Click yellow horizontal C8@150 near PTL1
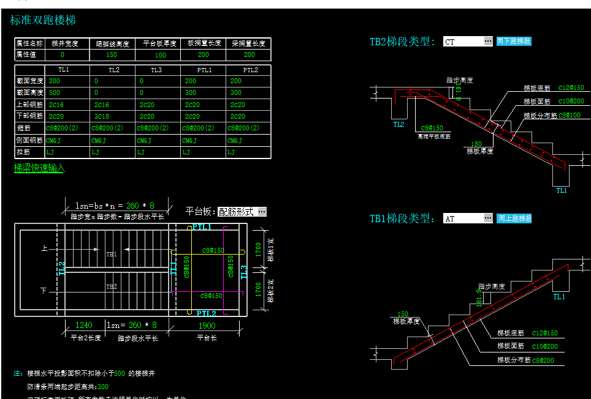 pyautogui.click(x=213, y=250)
